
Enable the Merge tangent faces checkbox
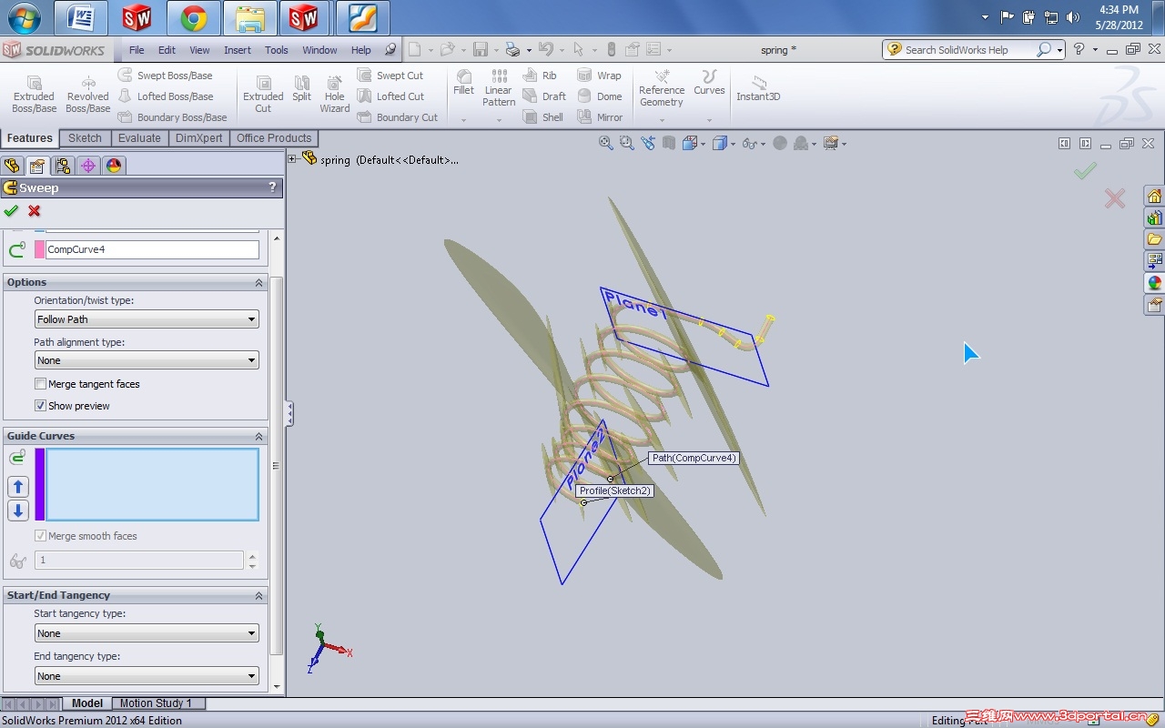click(x=40, y=384)
